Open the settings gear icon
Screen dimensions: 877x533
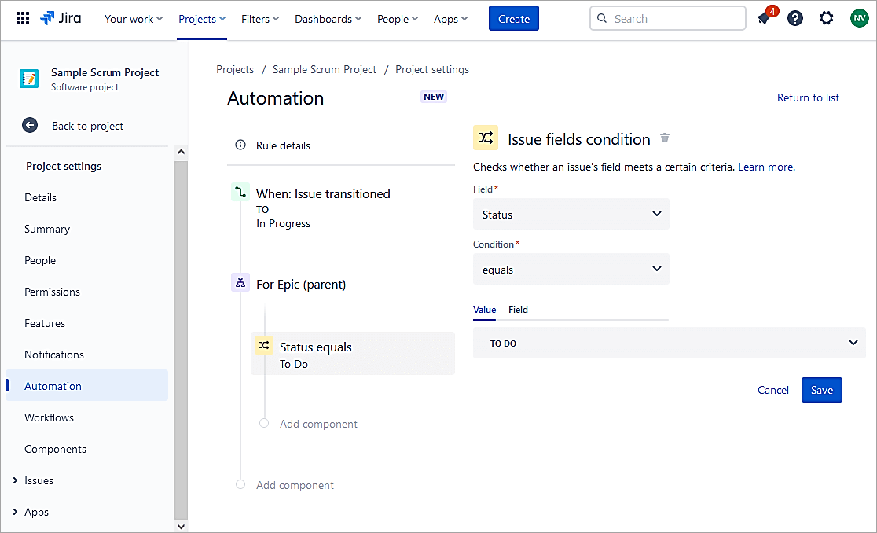click(827, 18)
